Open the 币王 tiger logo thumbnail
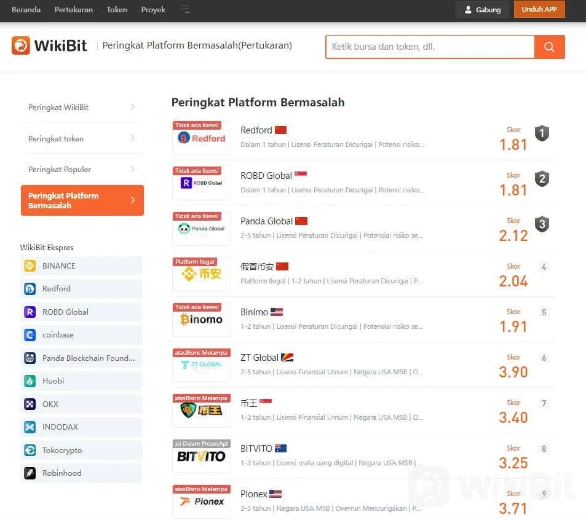Image resolution: width=586 pixels, height=520 pixels. click(202, 411)
